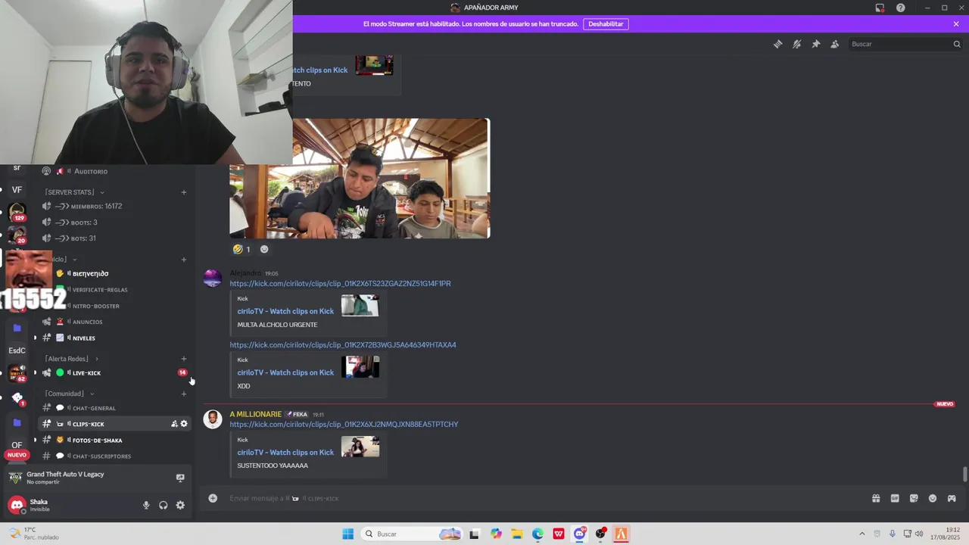The image size is (969, 545).
Task: Add channel to Alerta Redes category
Action: (183, 359)
